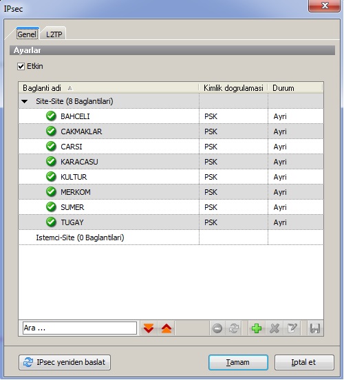Click green check status icon of TUGAY
This screenshot has height=380, width=344.
[x=51, y=222]
